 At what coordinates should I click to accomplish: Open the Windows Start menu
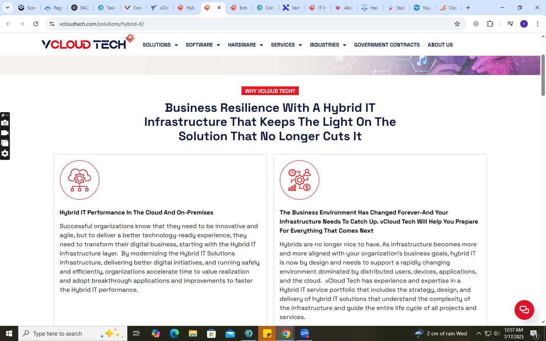(x=9, y=333)
